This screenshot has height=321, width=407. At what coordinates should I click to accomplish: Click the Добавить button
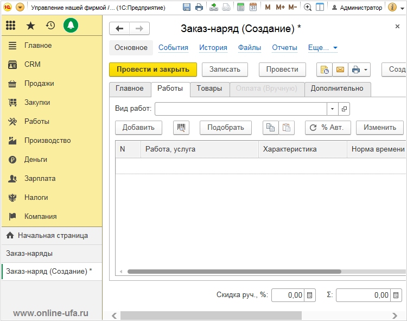(x=138, y=128)
